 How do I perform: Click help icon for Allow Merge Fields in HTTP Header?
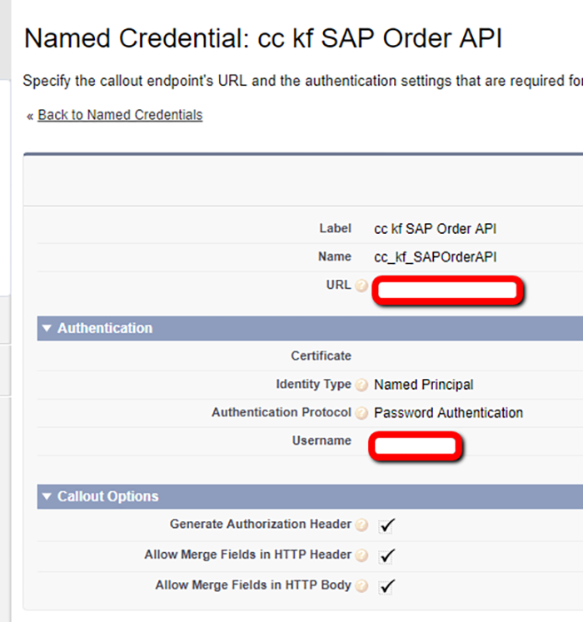coord(361,555)
